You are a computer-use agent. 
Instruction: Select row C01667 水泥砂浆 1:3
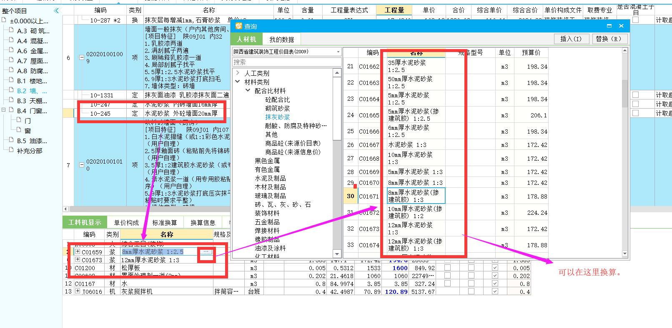(446, 145)
